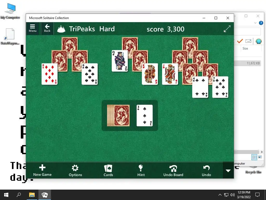Click Solitaire Collection taskbar icon
The image size is (266, 200).
point(45,195)
